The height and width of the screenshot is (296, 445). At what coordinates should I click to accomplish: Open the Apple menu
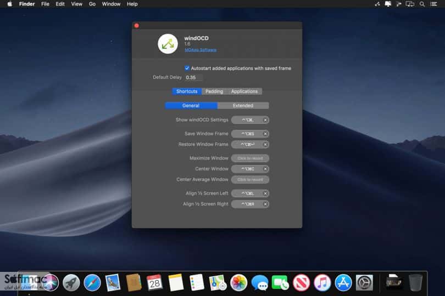[10, 4]
